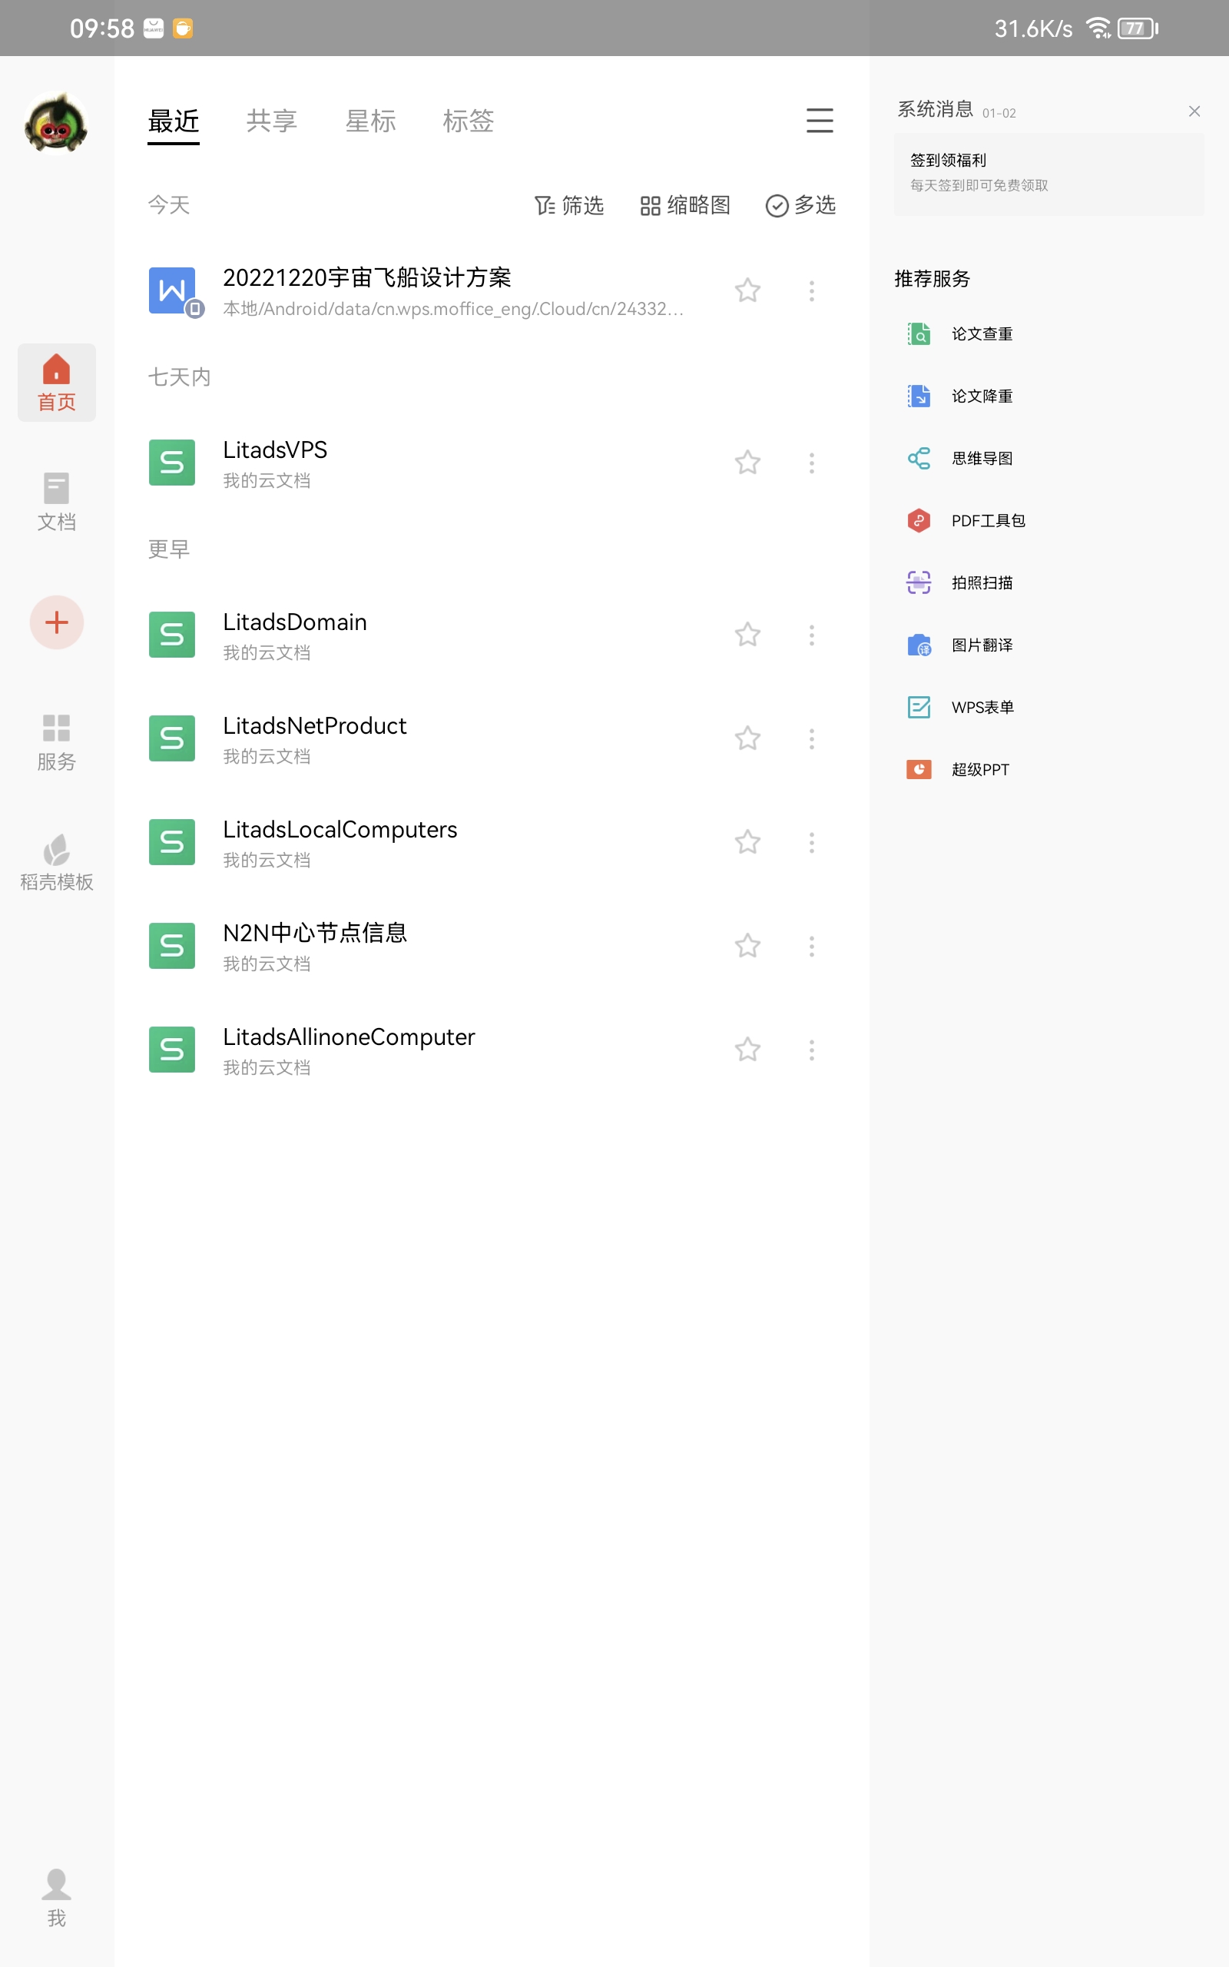Viewport: 1229px width, 1967px height.
Task: Switch to 缩略图 thumbnail view
Action: pyautogui.click(x=685, y=206)
